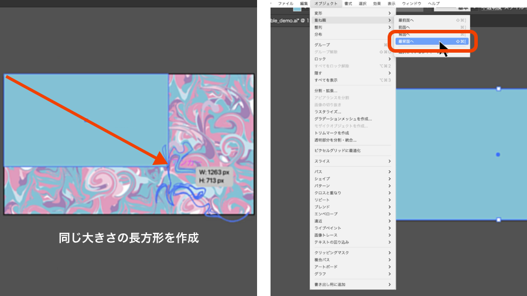Choose グループ from the Object menu
The width and height of the screenshot is (527, 296).
[353, 44]
